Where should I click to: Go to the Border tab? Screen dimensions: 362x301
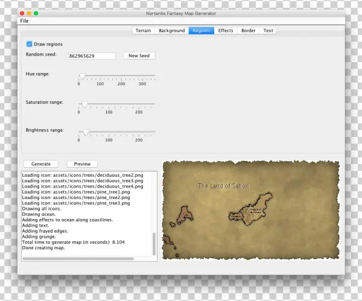pos(248,31)
